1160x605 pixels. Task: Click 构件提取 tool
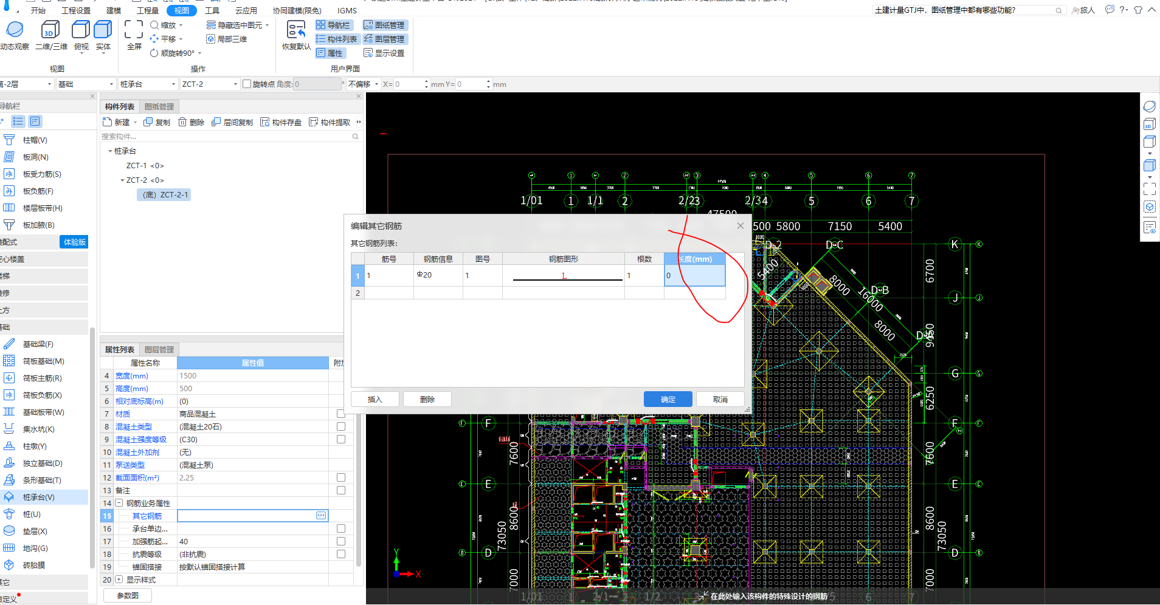330,122
